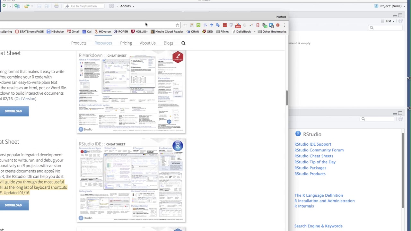Open the STATShomePAGE bookmark
The image size is (411, 231).
(29, 31)
